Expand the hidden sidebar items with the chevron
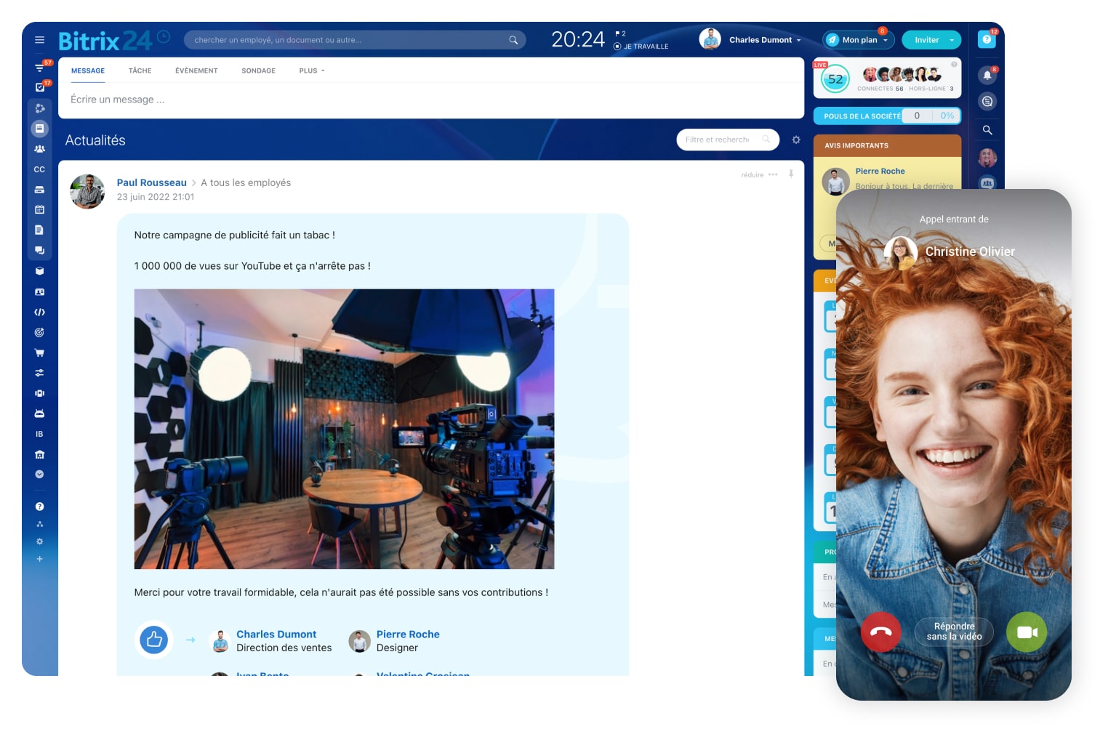Viewport: 1108px width, 737px height. click(x=39, y=475)
